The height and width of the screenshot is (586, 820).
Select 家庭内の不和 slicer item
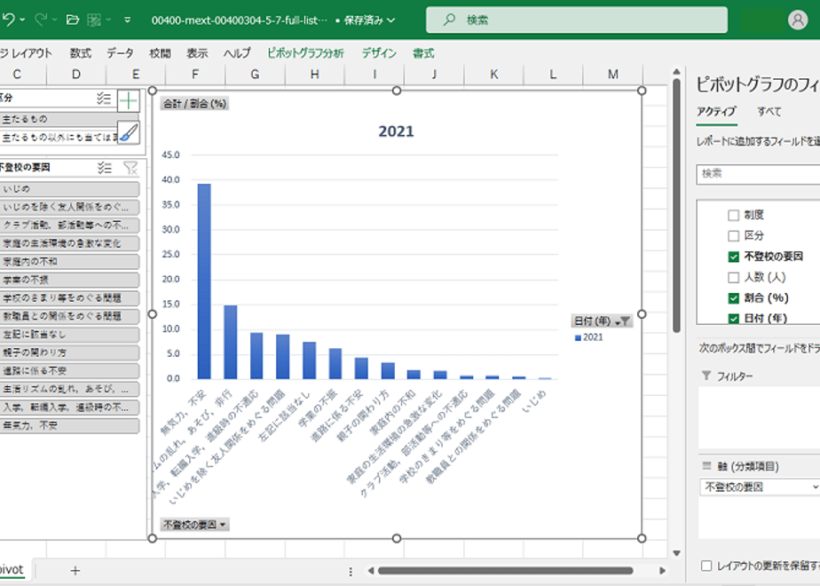point(69,262)
